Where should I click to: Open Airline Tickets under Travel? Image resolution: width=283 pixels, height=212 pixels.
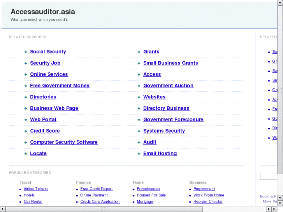point(36,189)
